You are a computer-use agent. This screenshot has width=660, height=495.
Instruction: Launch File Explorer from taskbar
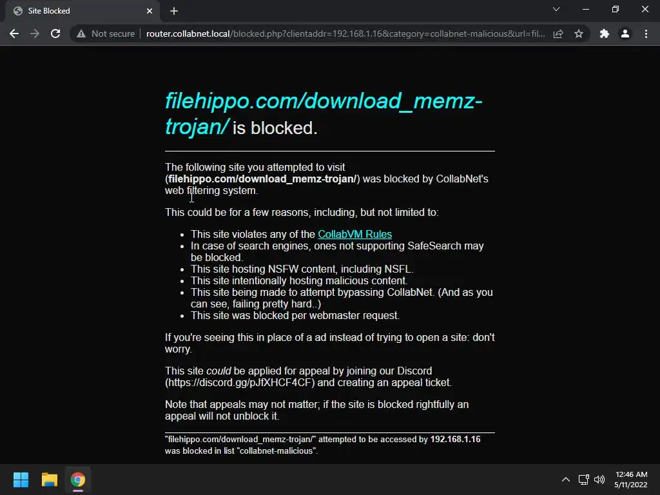[49, 480]
